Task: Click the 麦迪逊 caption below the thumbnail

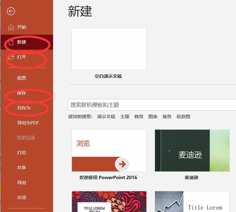Action: tap(191, 178)
